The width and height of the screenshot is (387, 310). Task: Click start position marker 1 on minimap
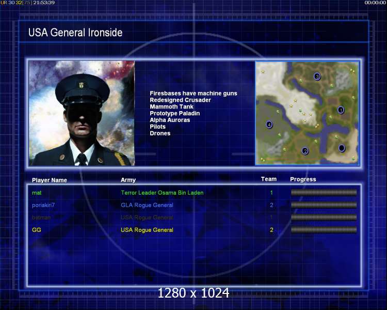coord(341,110)
